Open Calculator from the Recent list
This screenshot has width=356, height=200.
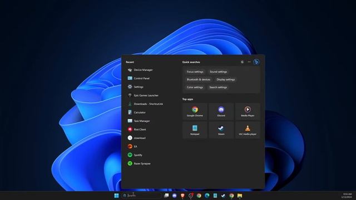point(137,112)
